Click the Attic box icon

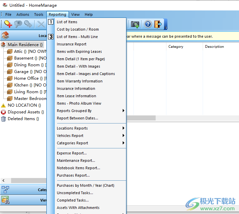click(x=10, y=51)
